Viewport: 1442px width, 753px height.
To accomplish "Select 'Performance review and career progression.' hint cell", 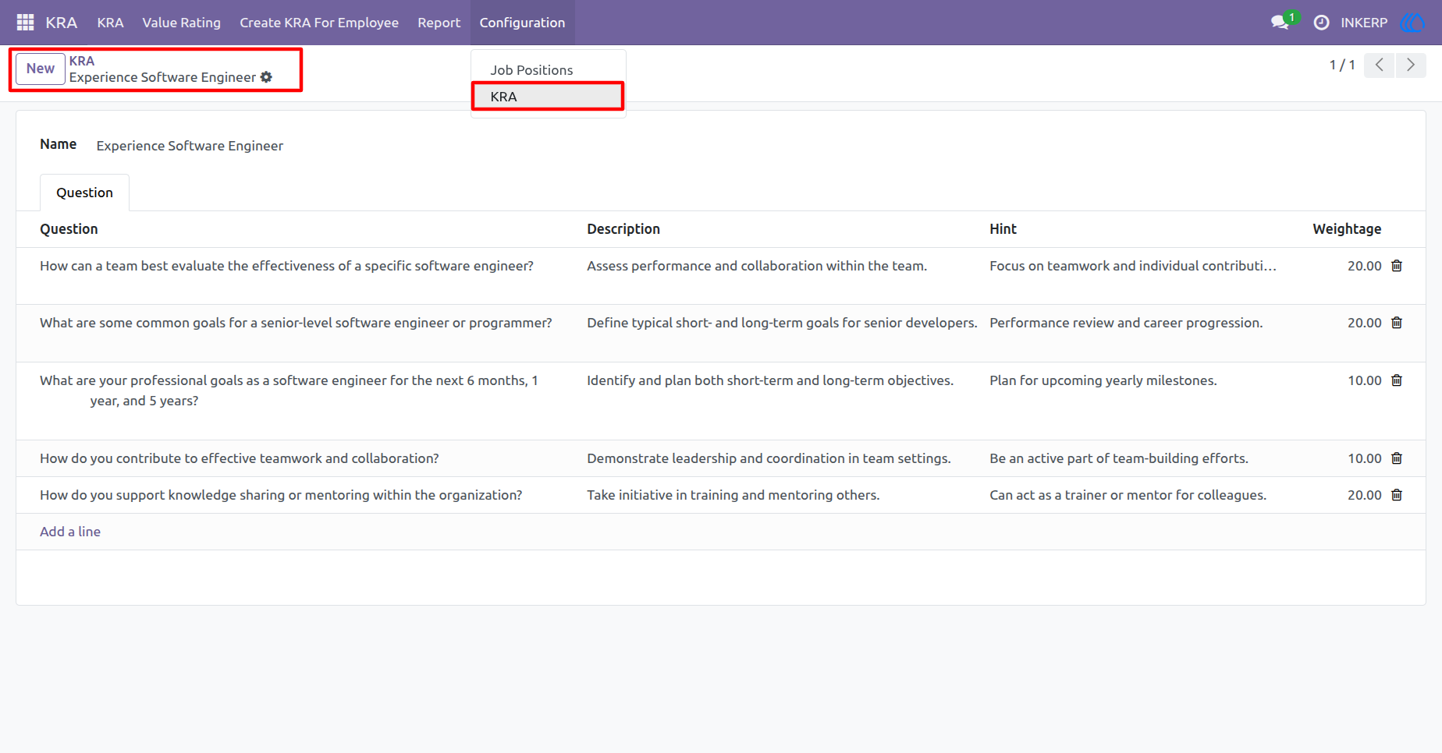I will coord(1126,323).
